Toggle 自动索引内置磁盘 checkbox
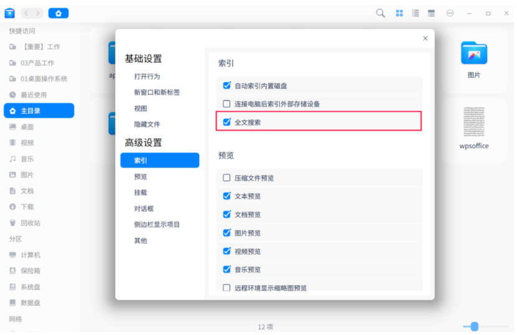517x335 pixels. [x=226, y=86]
